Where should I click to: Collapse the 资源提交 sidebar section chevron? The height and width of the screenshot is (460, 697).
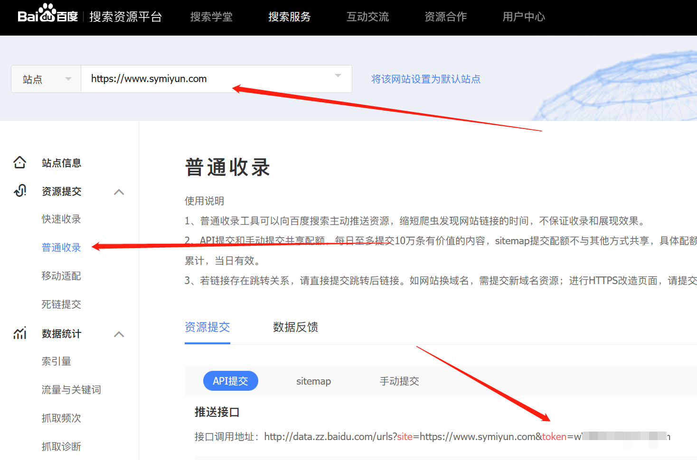119,192
